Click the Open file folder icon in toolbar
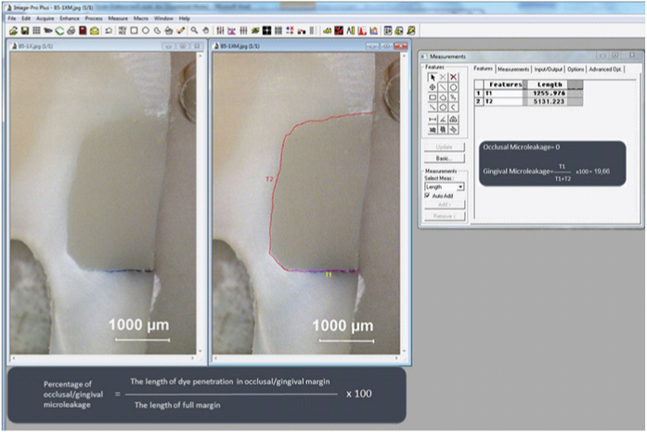Screen dimensions: 647x432 [x=14, y=30]
